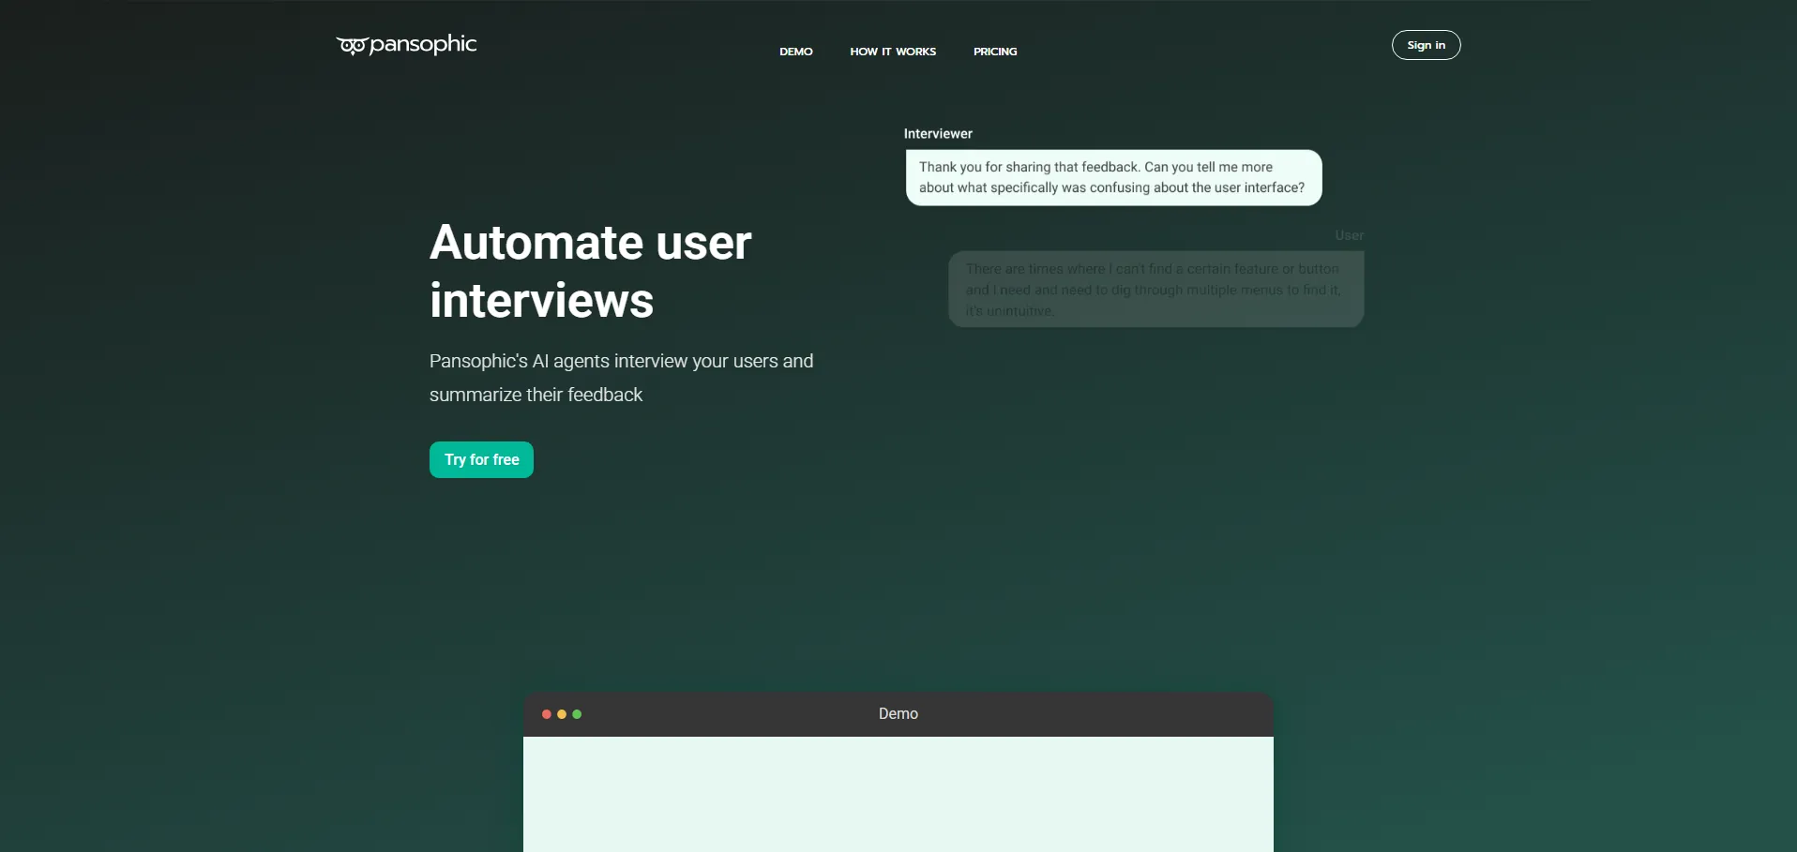The width and height of the screenshot is (1797, 852).
Task: Open the PRICING nav link
Action: coord(994,52)
